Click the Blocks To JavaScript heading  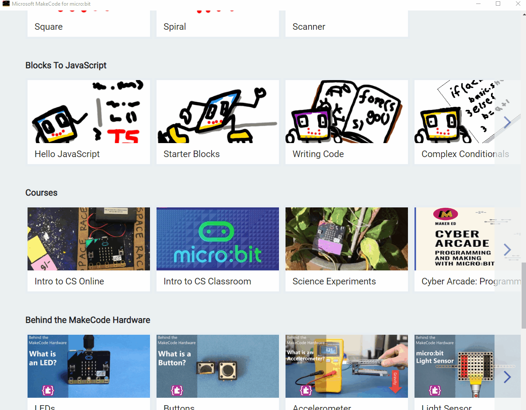[x=66, y=65]
